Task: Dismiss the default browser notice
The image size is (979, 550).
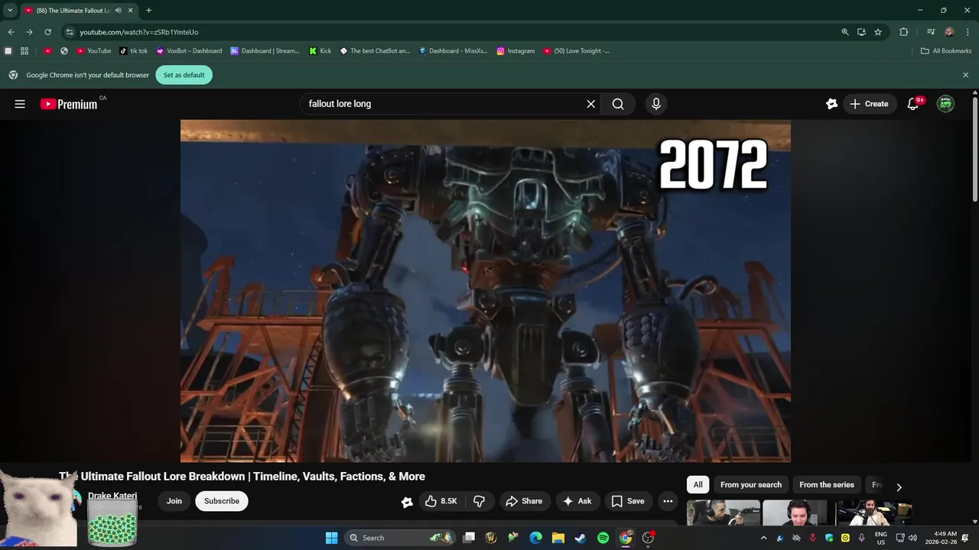Action: click(x=965, y=75)
